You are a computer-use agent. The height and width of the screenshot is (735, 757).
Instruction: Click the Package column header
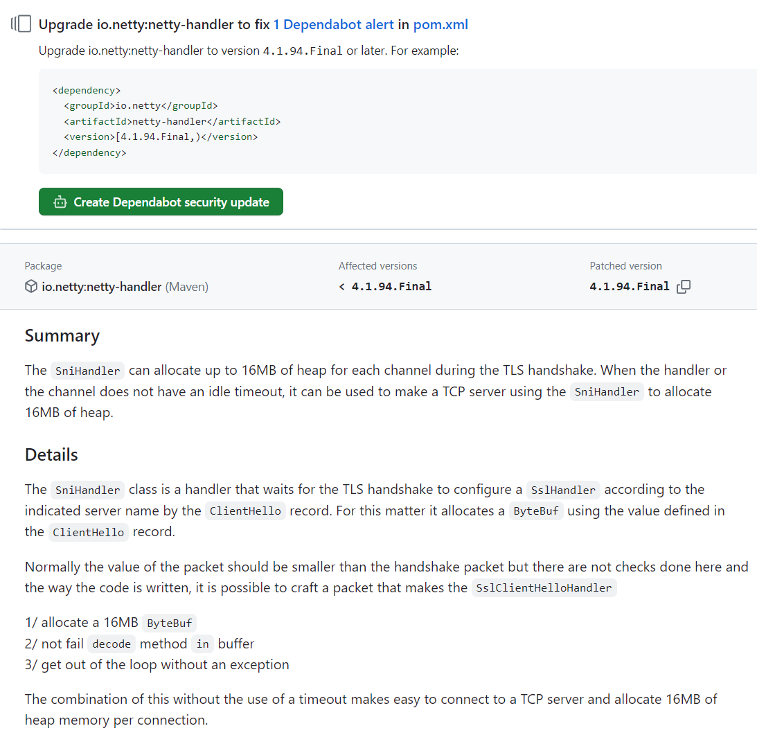coord(43,265)
